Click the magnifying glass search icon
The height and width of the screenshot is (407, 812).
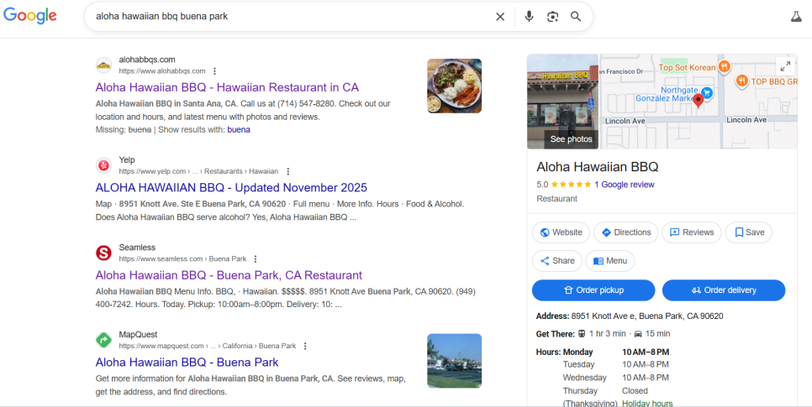tap(576, 17)
